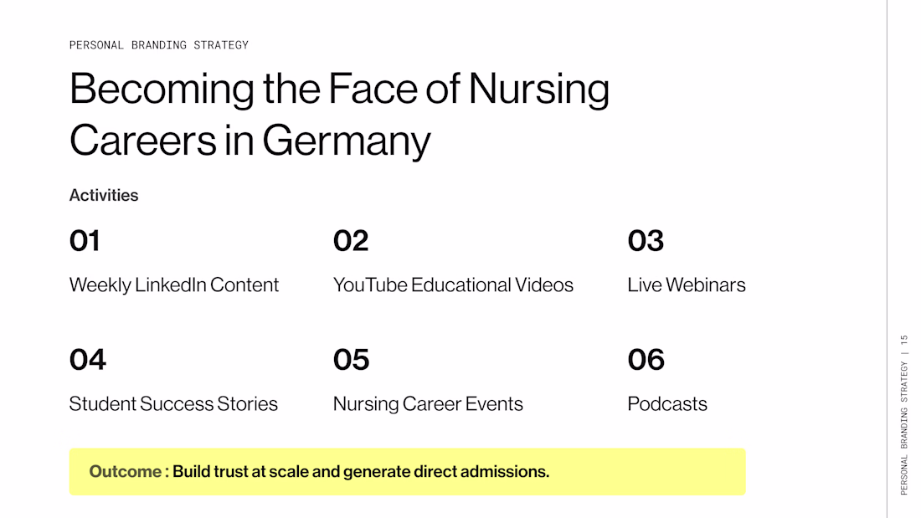This screenshot has height=518, width=921.
Task: Click the number '06' marker
Action: coord(646,360)
